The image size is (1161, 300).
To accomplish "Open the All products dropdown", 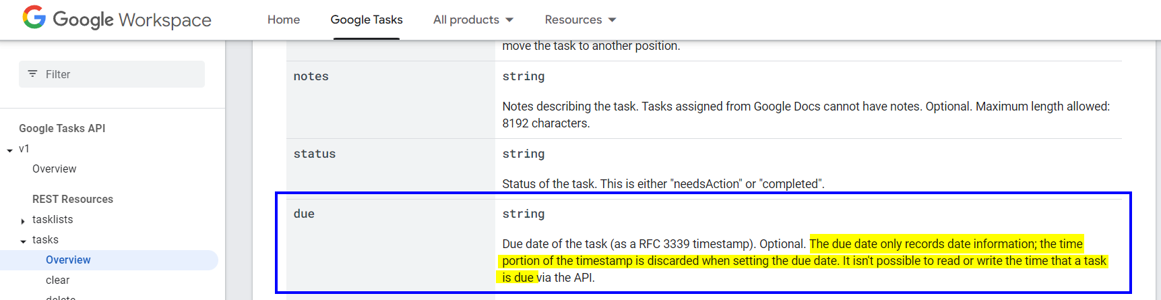I will (x=473, y=20).
